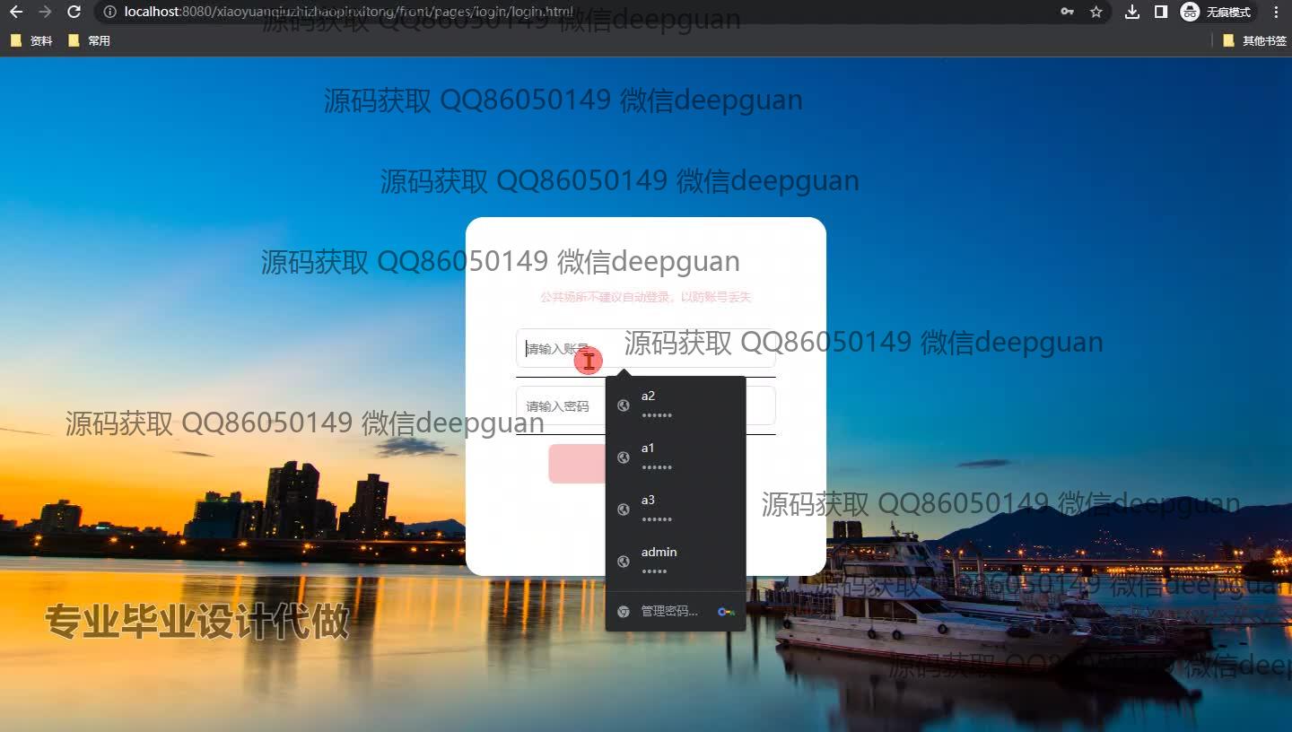Click 管理密码 in the autofill popup
Image resolution: width=1292 pixels, height=732 pixels.
[x=669, y=611]
